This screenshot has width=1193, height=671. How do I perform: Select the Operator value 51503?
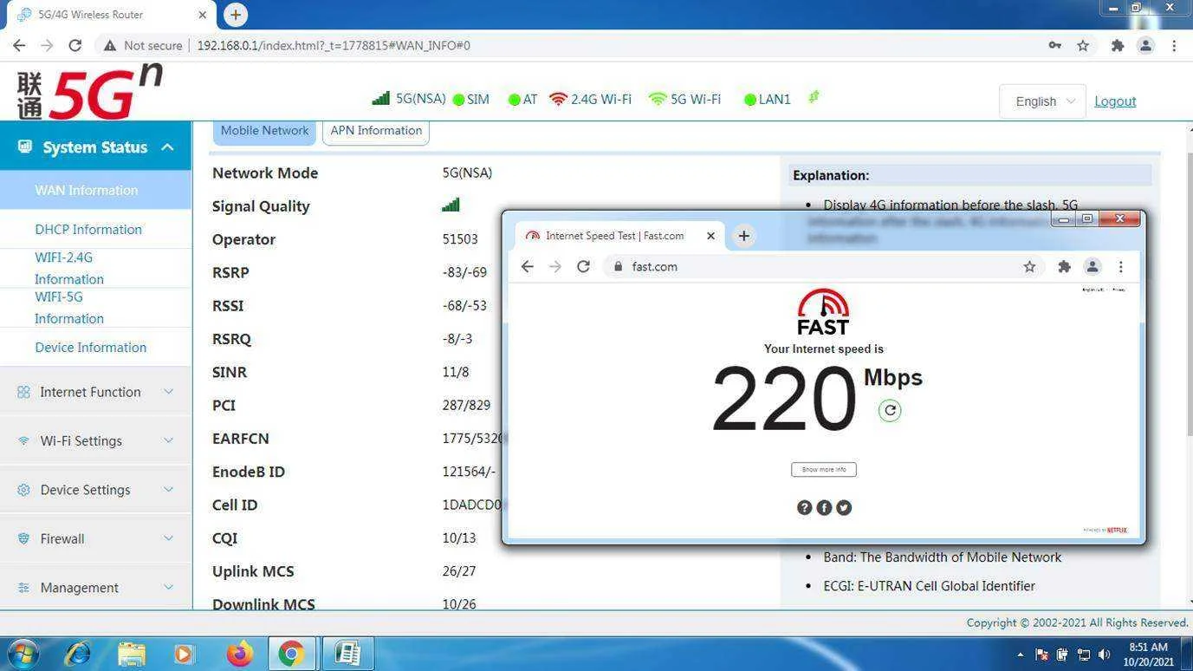460,239
